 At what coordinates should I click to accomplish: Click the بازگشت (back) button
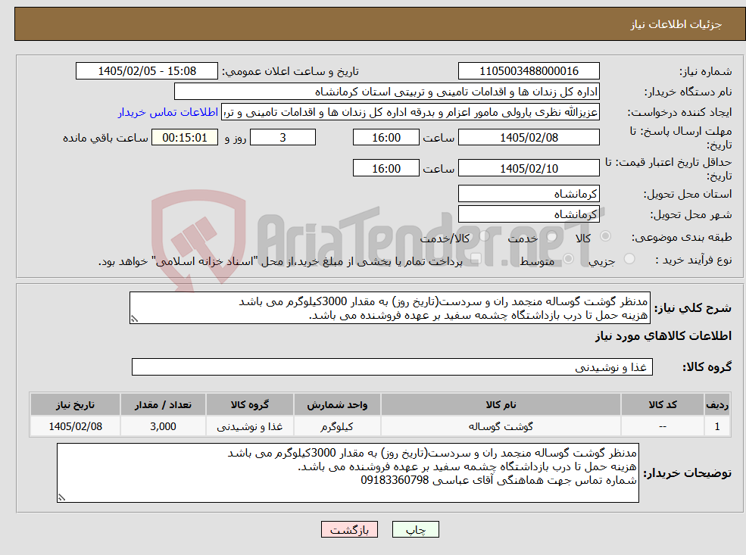click(349, 529)
